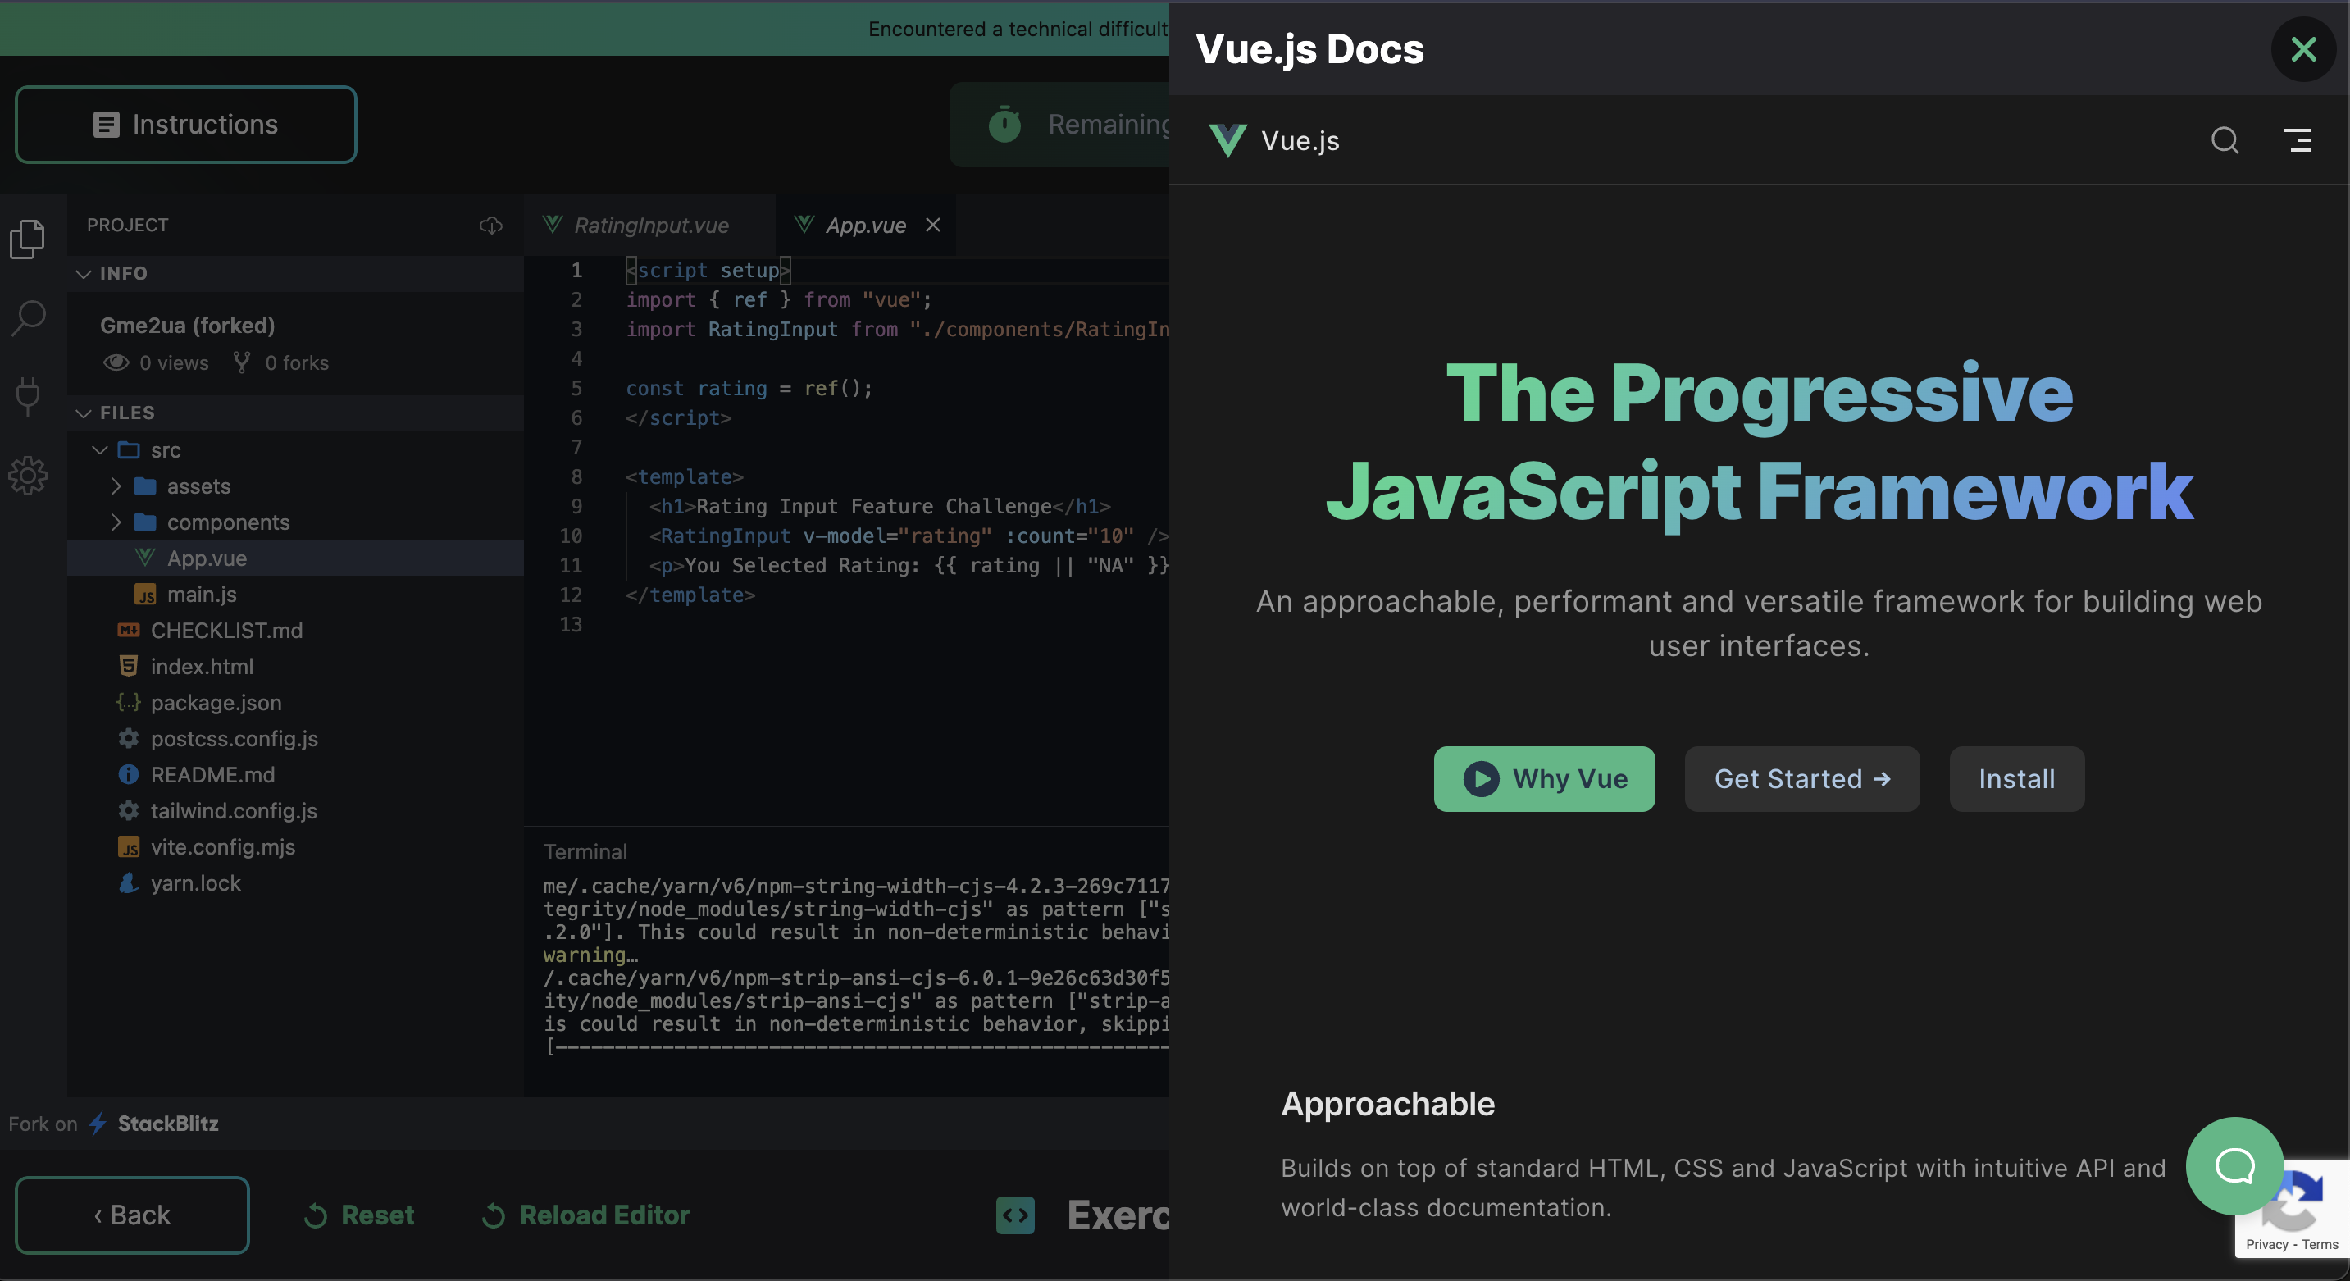Switch to the App.vue editor tab
This screenshot has width=2350, height=1281.
tap(865, 226)
